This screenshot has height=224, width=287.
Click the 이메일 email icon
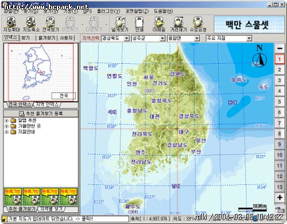coord(159,24)
